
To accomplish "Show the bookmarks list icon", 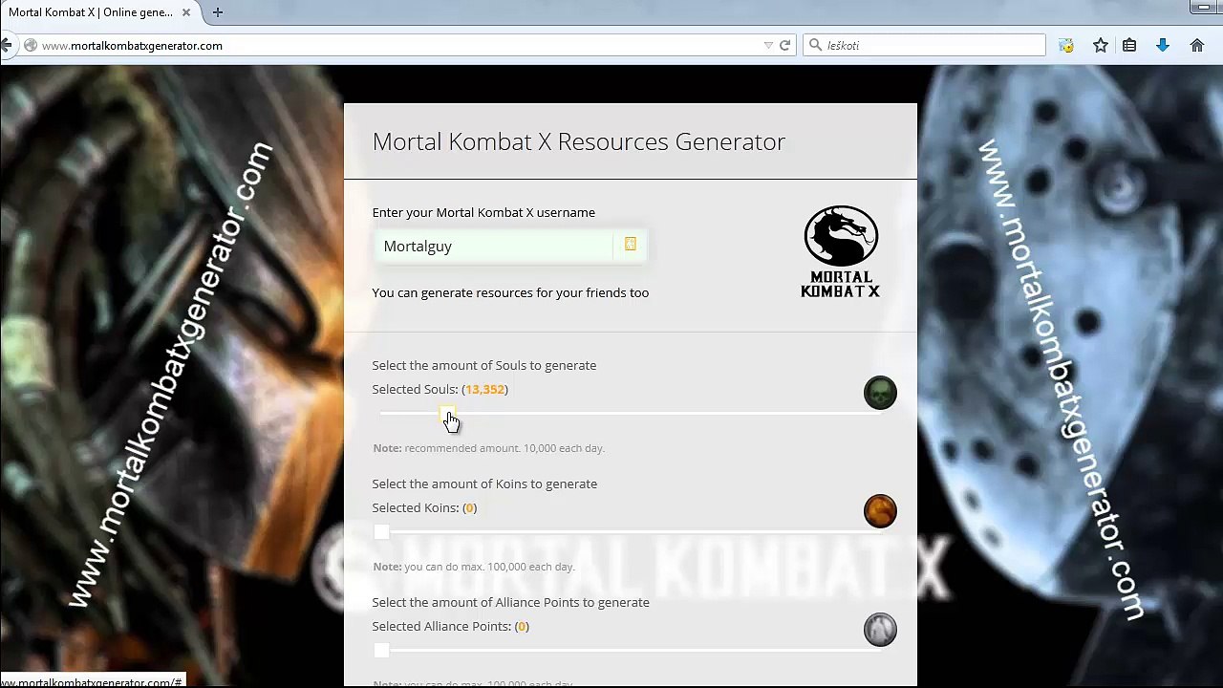I will click(1129, 45).
